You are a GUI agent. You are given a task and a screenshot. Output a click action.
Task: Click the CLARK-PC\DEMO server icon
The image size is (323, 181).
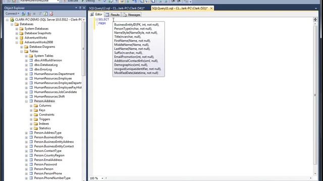[12, 20]
